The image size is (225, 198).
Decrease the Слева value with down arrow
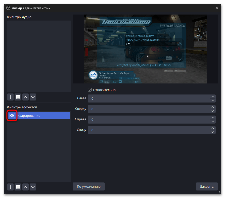(213, 101)
